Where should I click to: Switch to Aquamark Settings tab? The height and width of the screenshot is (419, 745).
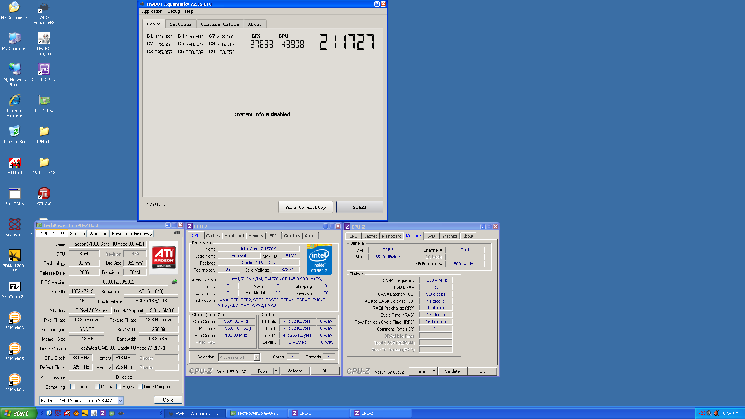click(180, 24)
